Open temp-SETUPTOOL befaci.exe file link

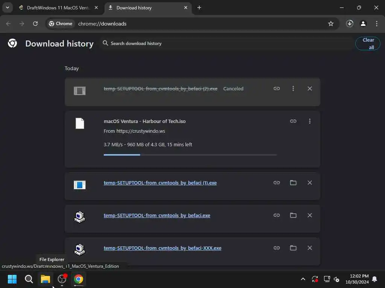point(157,215)
